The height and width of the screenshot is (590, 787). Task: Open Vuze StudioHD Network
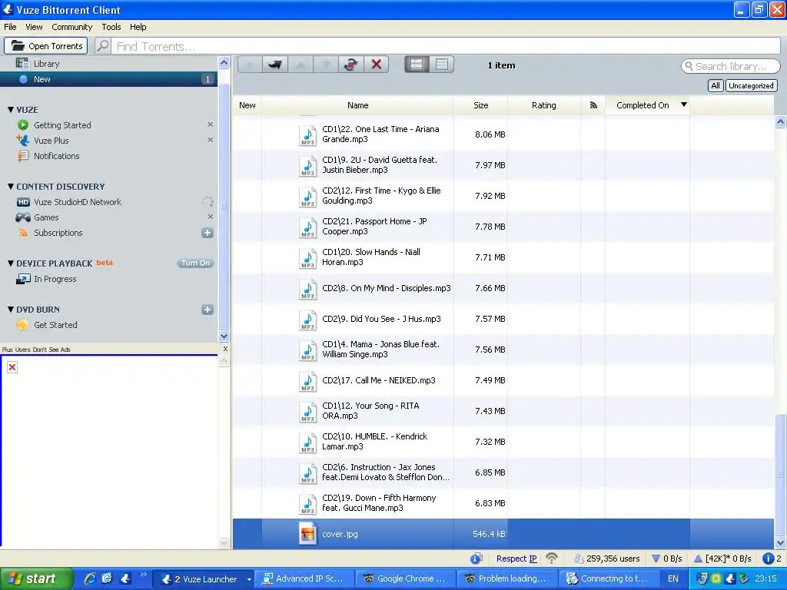pos(78,202)
